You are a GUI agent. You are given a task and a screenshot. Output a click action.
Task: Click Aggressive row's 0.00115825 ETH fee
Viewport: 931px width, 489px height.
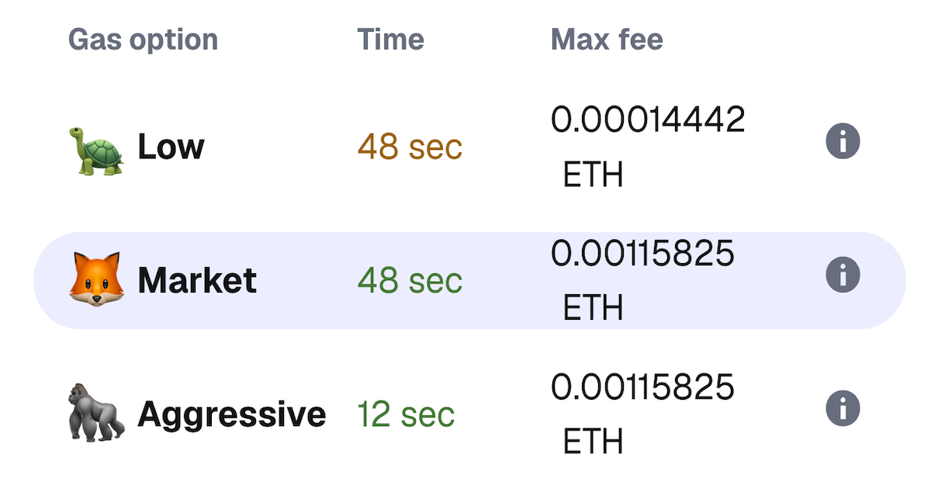click(x=642, y=387)
